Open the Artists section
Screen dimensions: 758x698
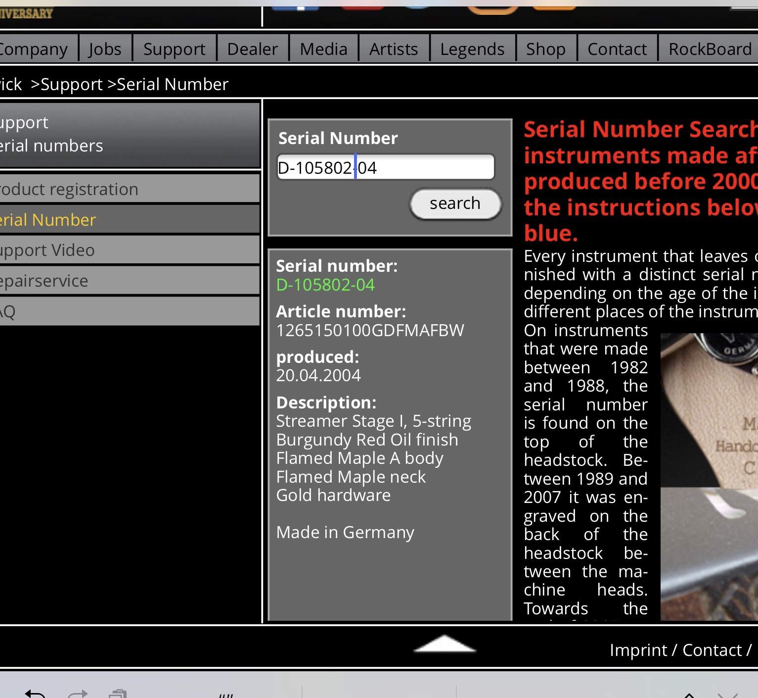(x=394, y=49)
